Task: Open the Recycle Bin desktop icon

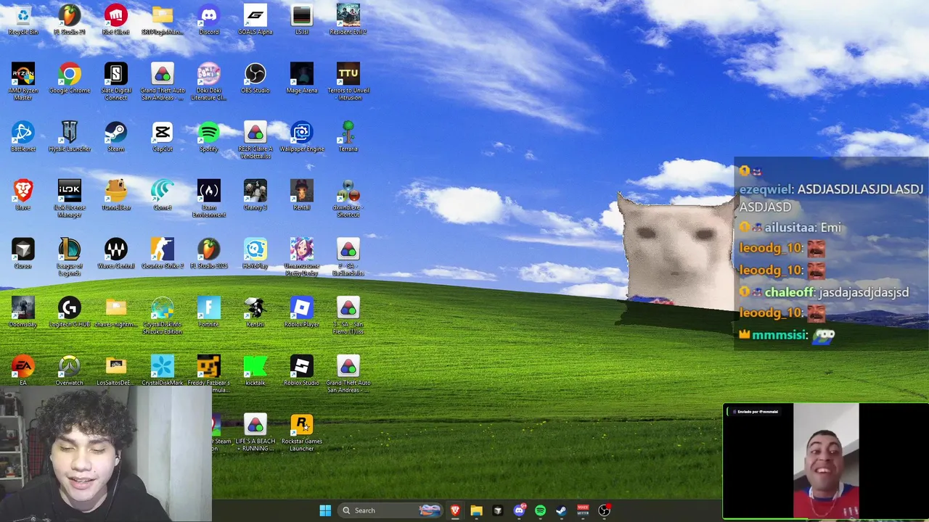Action: point(23,20)
